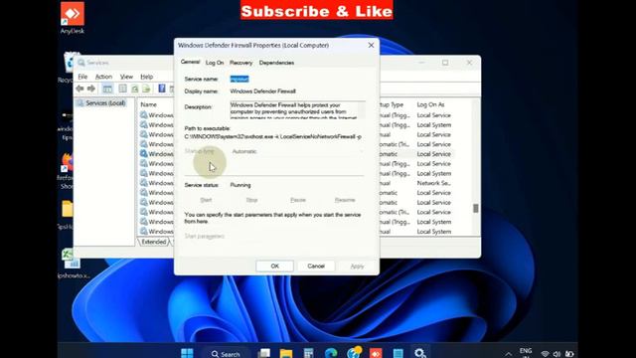Open the Help menu in Services
636x358 pixels.
click(146, 77)
